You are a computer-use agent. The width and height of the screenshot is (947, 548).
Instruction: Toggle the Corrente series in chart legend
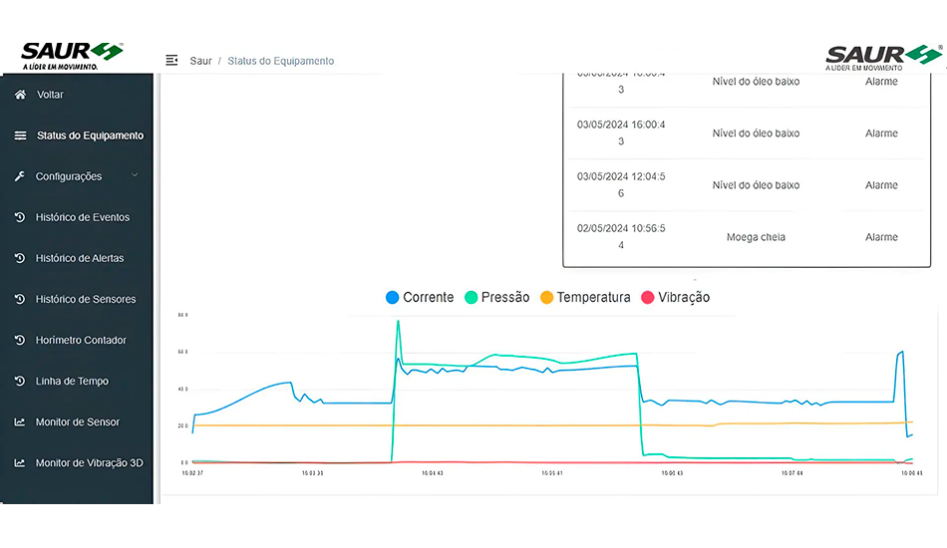pyautogui.click(x=419, y=297)
